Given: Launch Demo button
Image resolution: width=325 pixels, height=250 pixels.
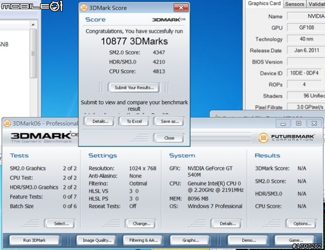Looking at the screenshot, I should coord(248,240).
